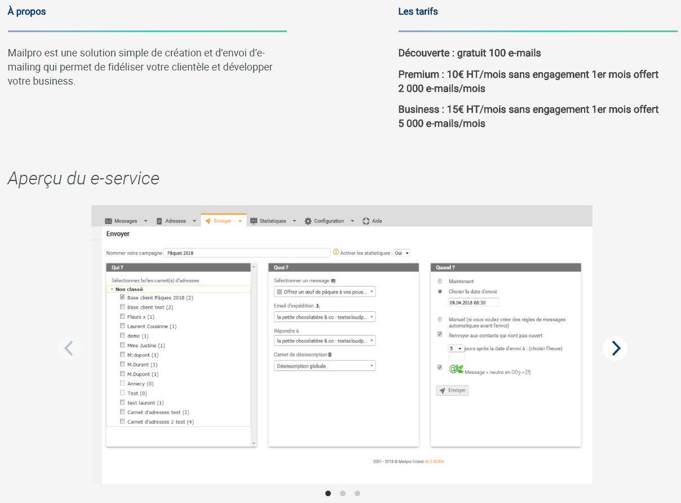Image resolution: width=681 pixels, height=503 pixels.
Task: Toggle Base client Pâques 2018 checkbox
Action: pyautogui.click(x=122, y=297)
